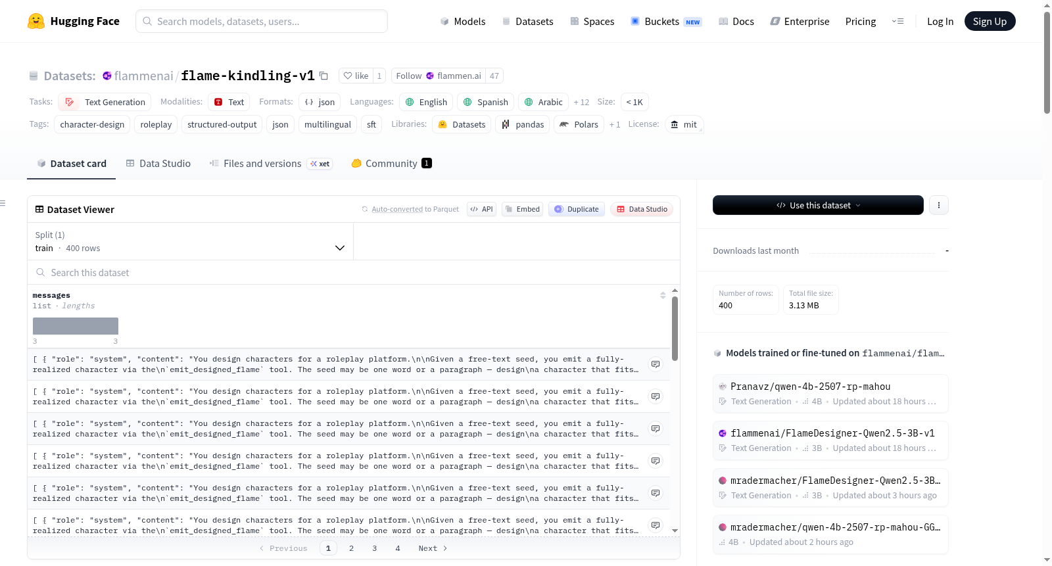Open Docs in the top navigation
This screenshot has height=566, width=1052.
736,21
